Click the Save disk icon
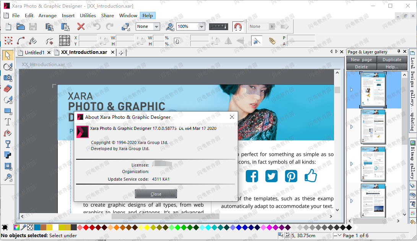This screenshot has height=241, width=417. (33, 27)
